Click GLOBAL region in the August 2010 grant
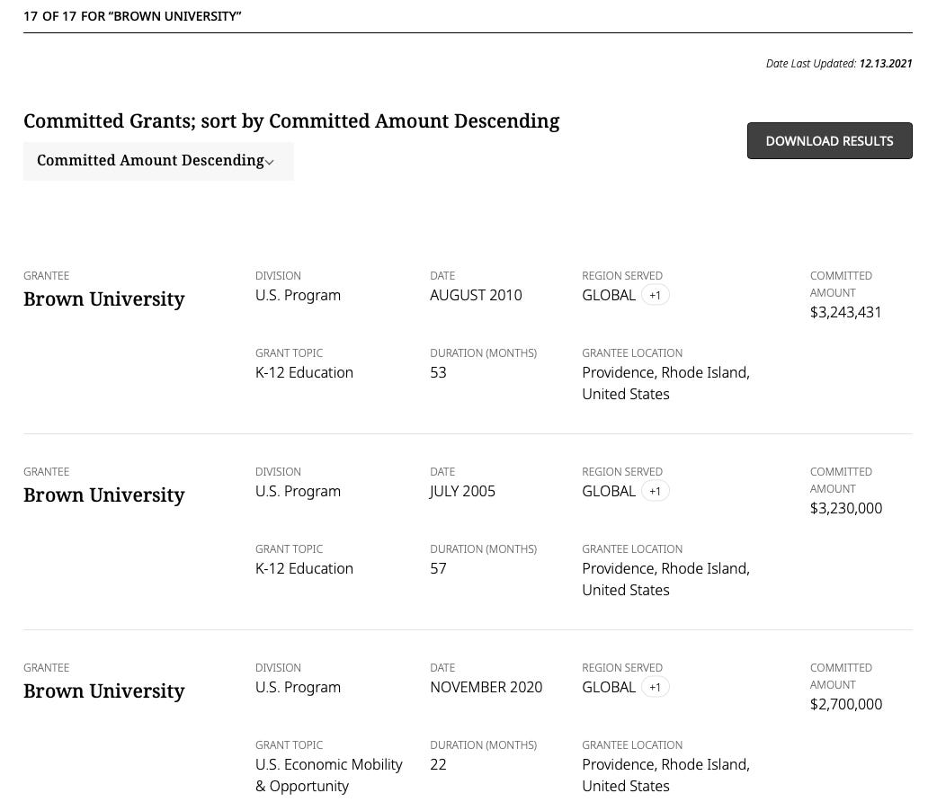The width and height of the screenshot is (928, 811). click(x=609, y=295)
